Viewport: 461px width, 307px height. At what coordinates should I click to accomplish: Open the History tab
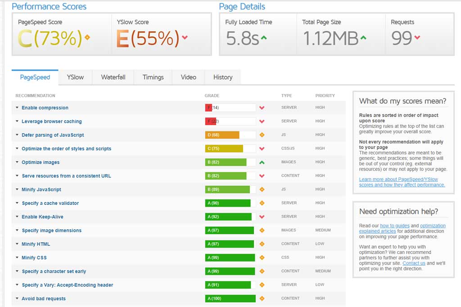point(223,77)
